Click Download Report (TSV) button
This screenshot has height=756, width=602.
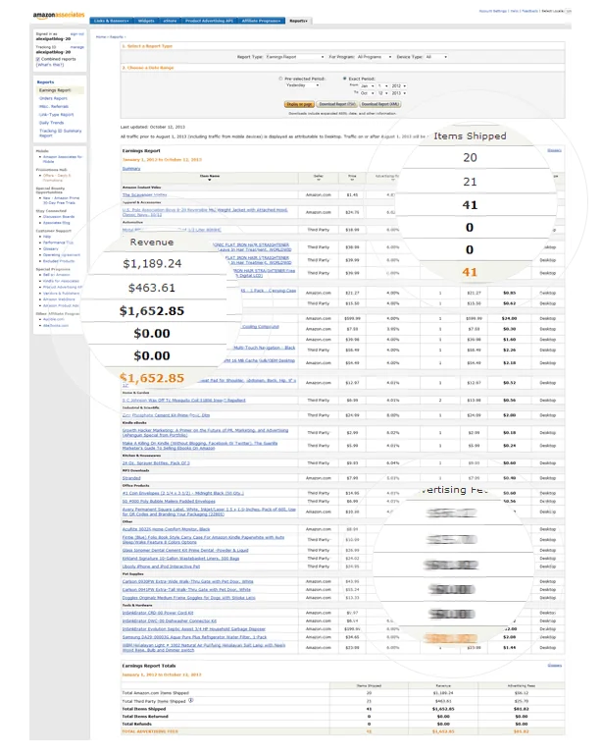tap(336, 104)
